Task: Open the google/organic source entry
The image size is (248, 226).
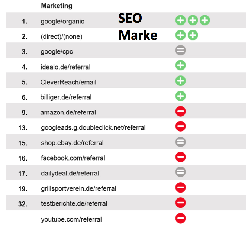Action: pos(62,22)
